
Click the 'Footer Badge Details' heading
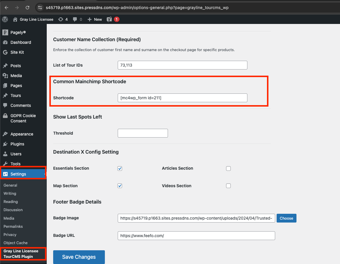[x=77, y=202]
